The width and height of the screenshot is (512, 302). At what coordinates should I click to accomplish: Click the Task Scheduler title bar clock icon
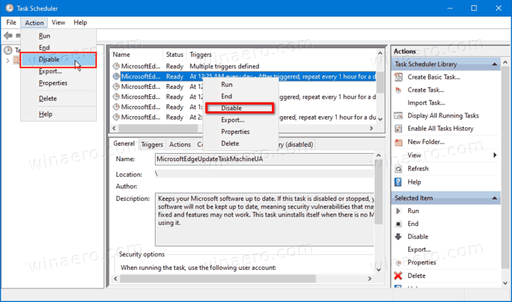pyautogui.click(x=10, y=8)
